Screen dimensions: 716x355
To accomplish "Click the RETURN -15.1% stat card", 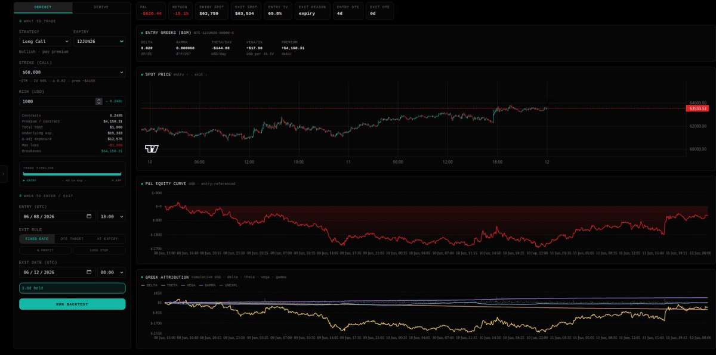I will (180, 10).
